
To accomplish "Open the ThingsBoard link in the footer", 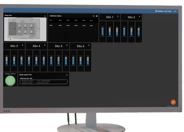I will pyautogui.click(x=171, y=106).
